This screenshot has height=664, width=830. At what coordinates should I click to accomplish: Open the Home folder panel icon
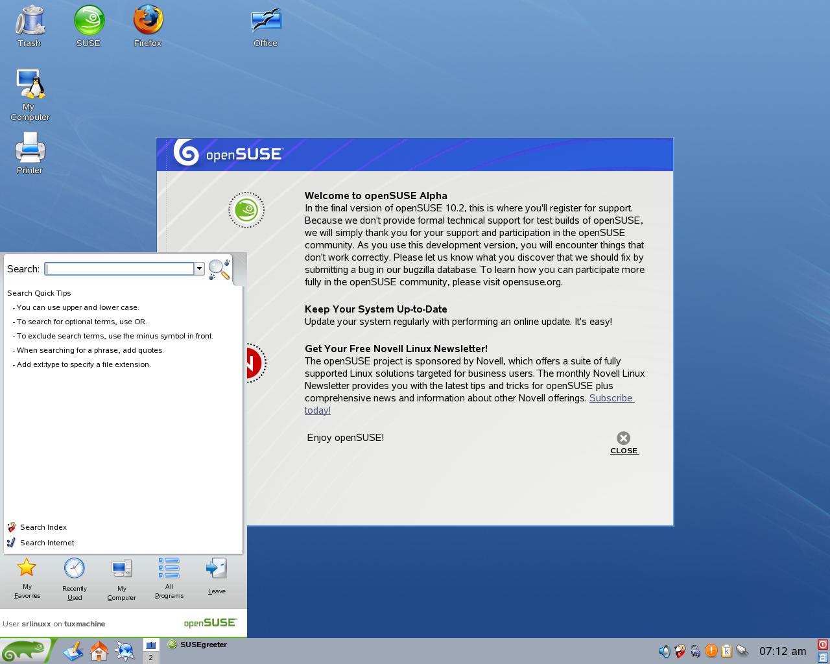99,650
